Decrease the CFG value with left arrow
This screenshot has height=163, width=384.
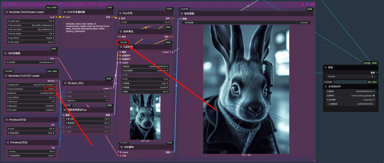(123, 79)
